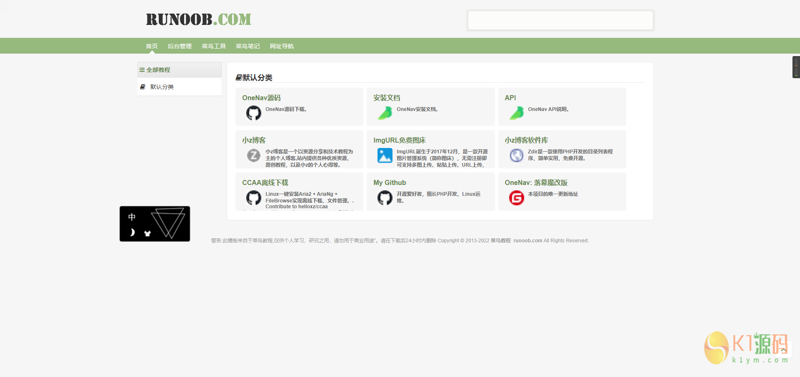800x377 pixels.
Task: Click the red Gitee icon on OneNav: 落幕魔改版 card
Action: pyautogui.click(x=516, y=198)
